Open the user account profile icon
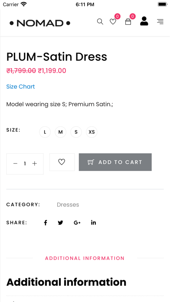Image resolution: width=170 pixels, height=302 pixels. (144, 21)
